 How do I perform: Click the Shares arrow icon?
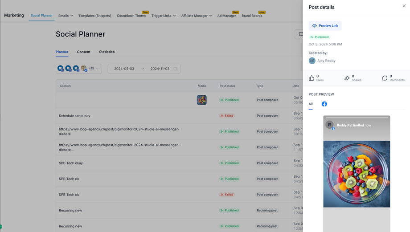(347, 78)
